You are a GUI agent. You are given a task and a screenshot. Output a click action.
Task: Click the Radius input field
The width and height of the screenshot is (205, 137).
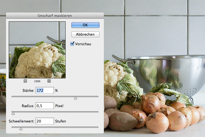click(x=45, y=106)
